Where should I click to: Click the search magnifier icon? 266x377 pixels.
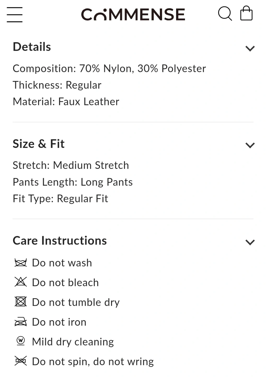[225, 14]
